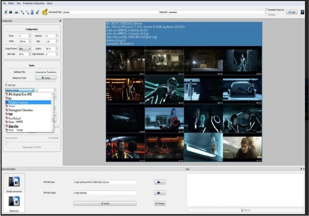Click the Login button

pos(292,12)
